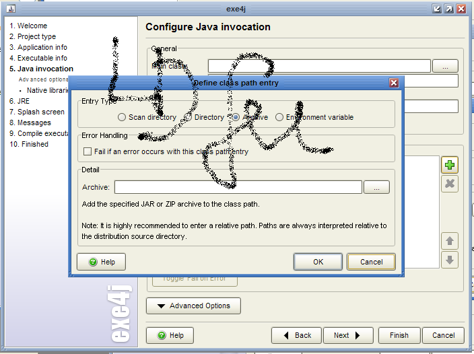The height and width of the screenshot is (354, 474).
Task: Go to step 7. Splash screen
Action: click(37, 112)
